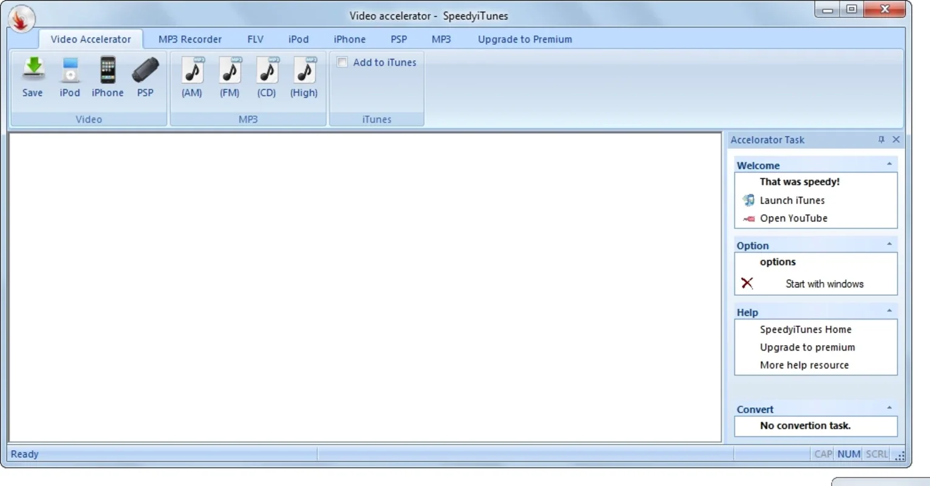Click the SCRL status bar indicator

click(x=877, y=454)
